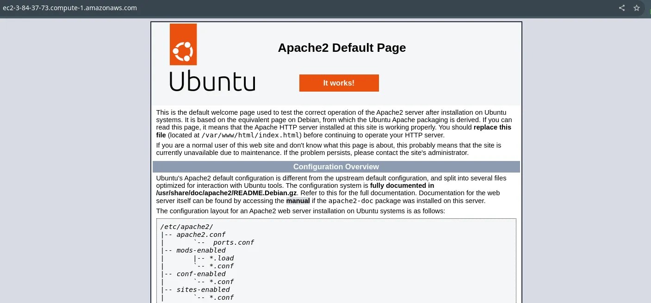Click the /etc/apache2/ heading in the code block

[x=186, y=227]
